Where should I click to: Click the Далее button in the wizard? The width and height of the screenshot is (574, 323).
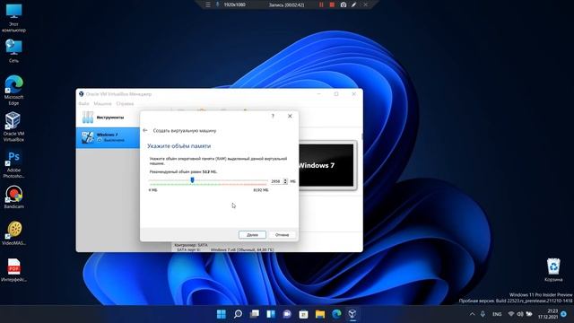click(x=252, y=235)
